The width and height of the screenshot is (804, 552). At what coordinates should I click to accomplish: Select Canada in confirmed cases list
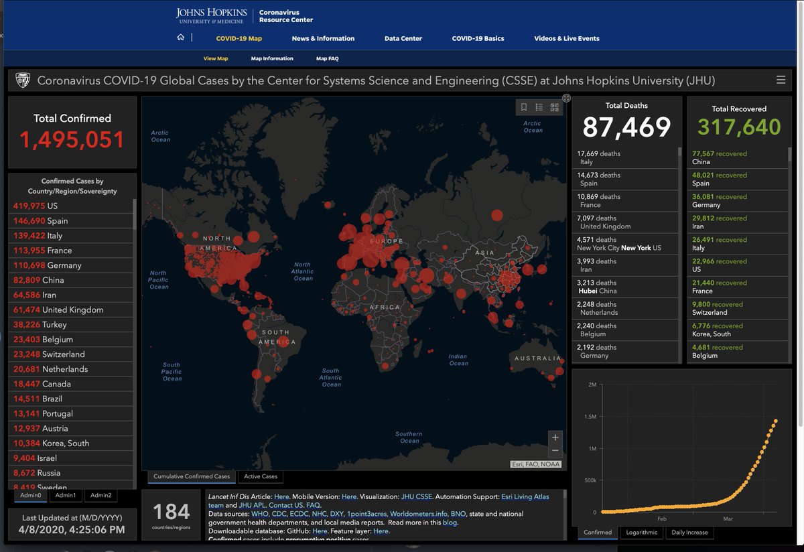coord(71,384)
